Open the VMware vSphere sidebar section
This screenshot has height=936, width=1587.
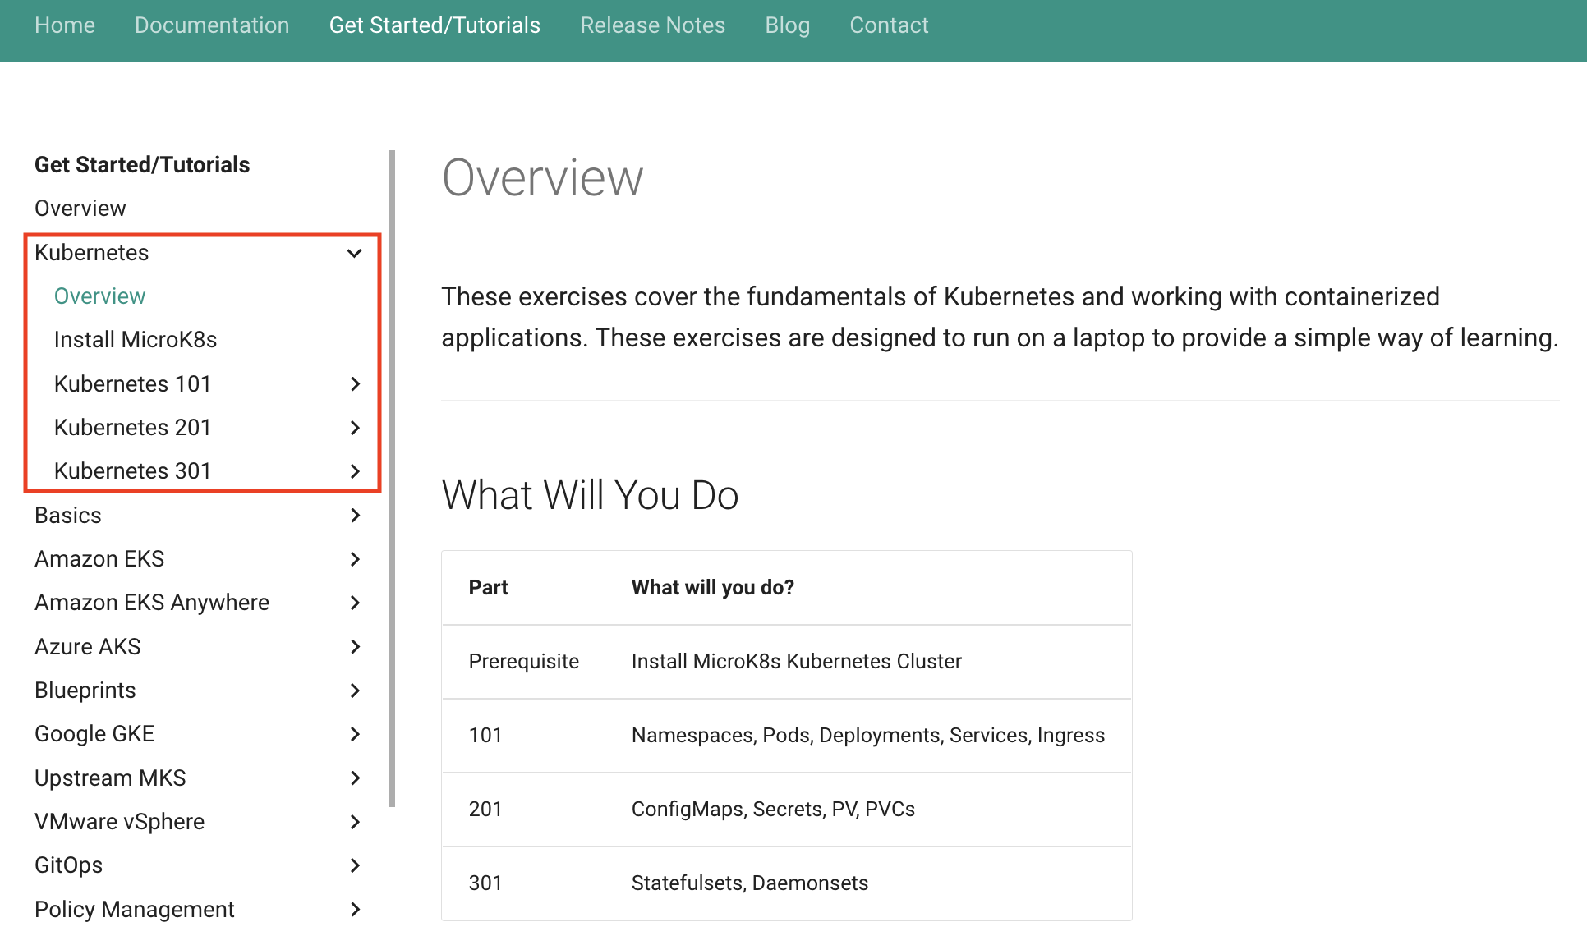point(120,822)
